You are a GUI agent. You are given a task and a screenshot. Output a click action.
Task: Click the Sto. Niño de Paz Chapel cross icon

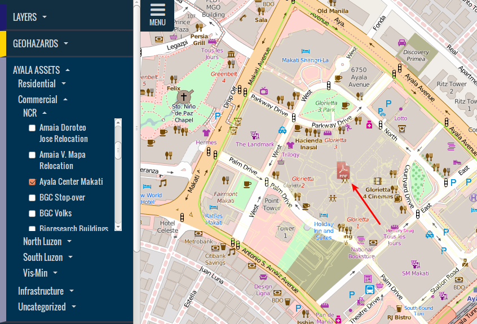(x=184, y=97)
